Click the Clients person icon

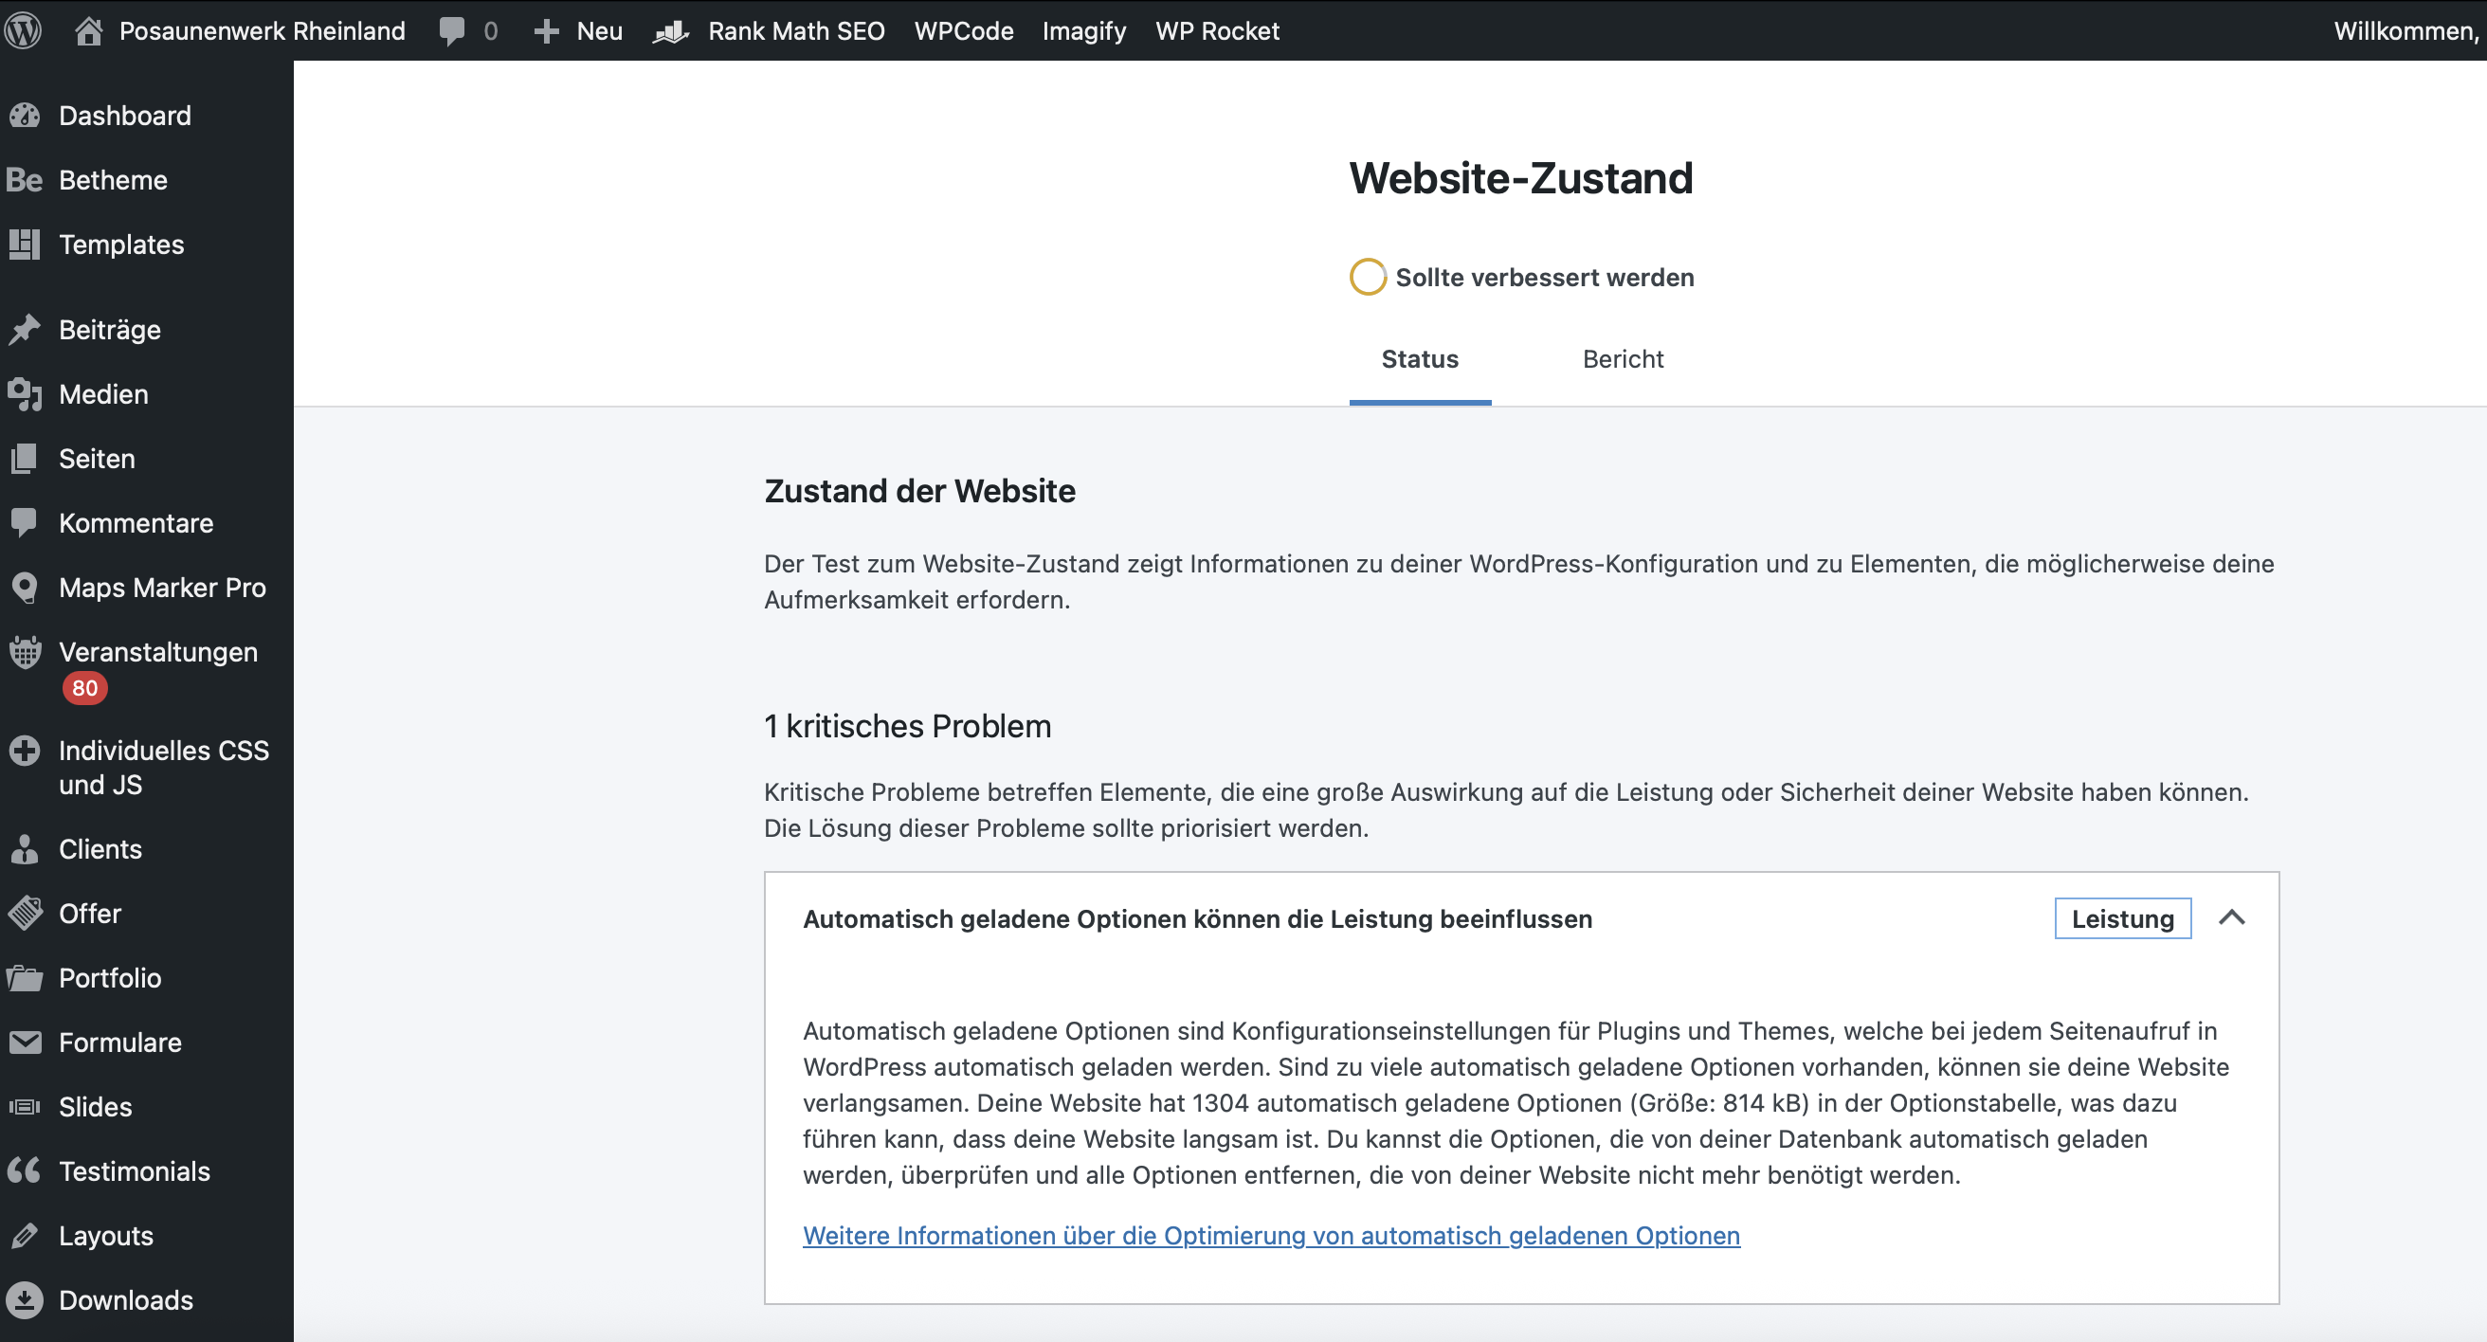point(24,849)
